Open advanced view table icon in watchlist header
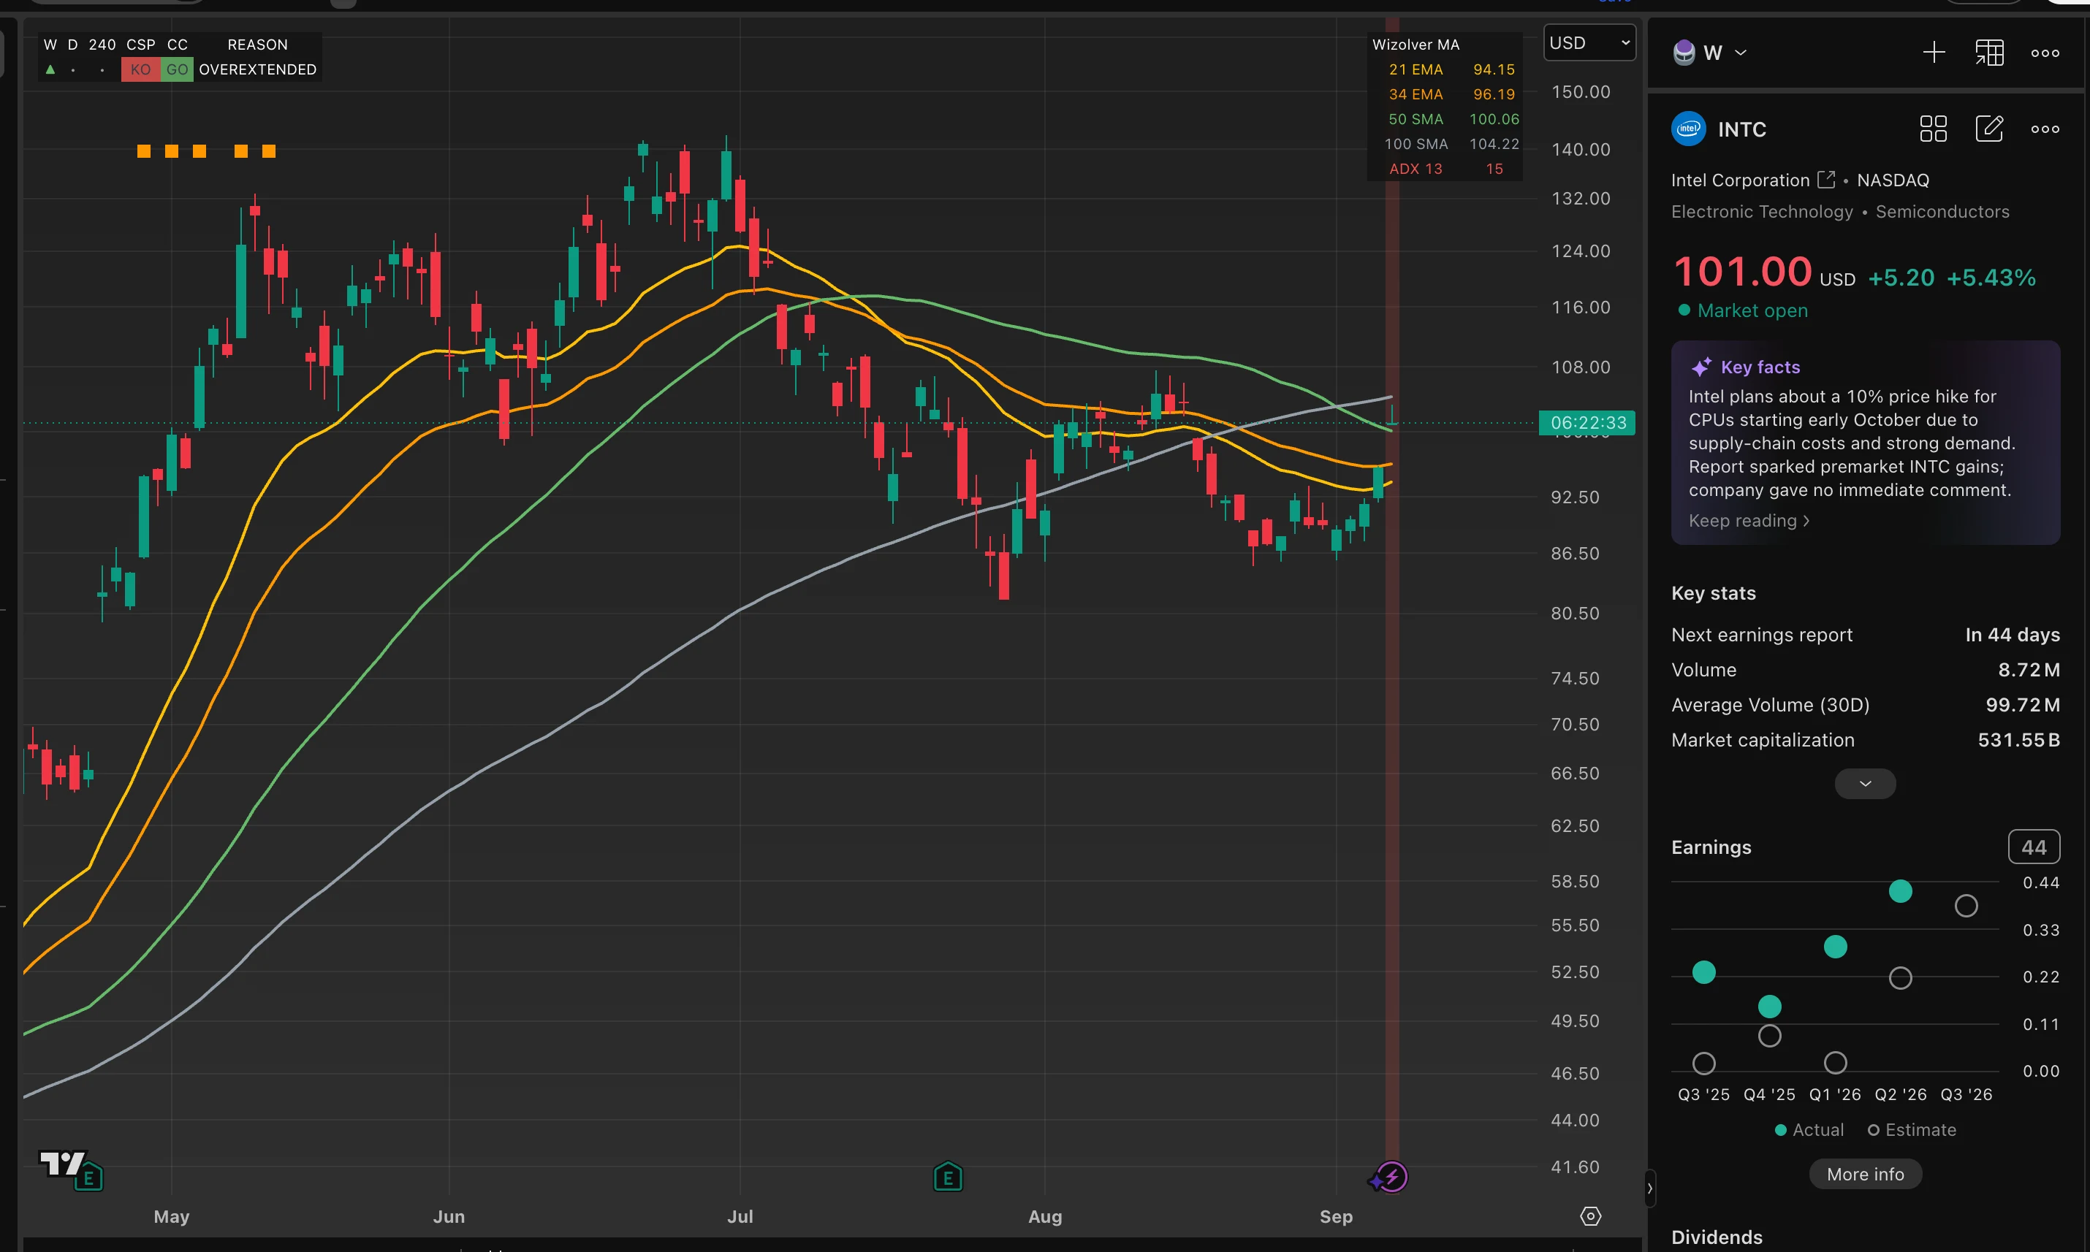2090x1252 pixels. pos(1988,53)
